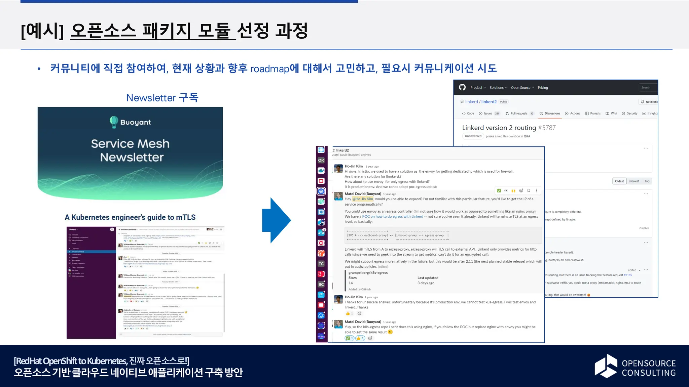Viewport: 689px width, 387px height.
Task: Show the 2 replies on GitHub comment
Action: [x=644, y=228]
